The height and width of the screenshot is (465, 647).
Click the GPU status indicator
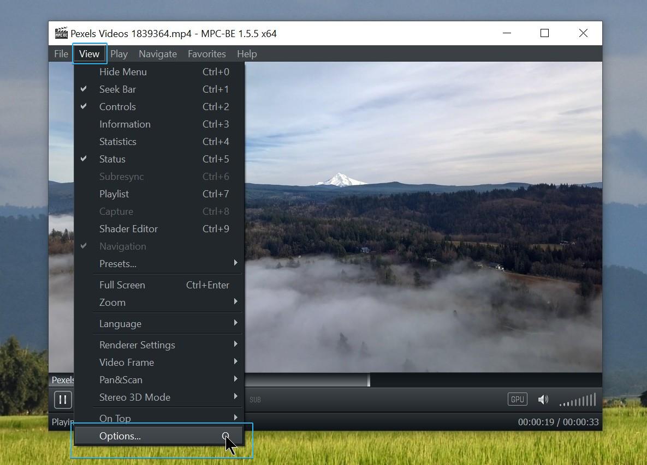click(517, 399)
